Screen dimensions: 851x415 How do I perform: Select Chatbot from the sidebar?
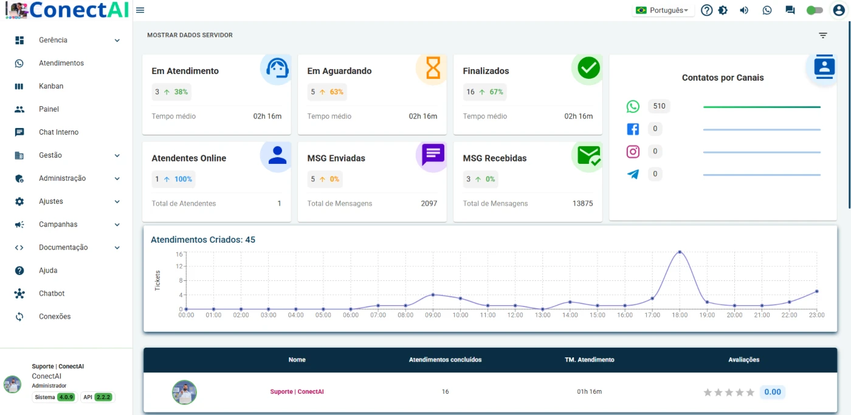point(52,294)
